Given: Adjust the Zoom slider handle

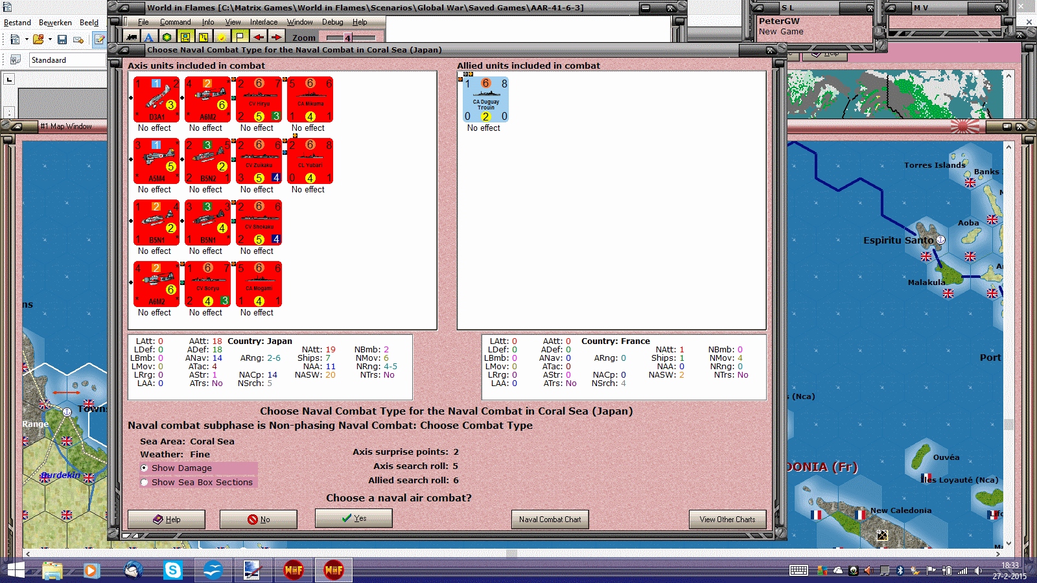Looking at the screenshot, I should [x=347, y=38].
